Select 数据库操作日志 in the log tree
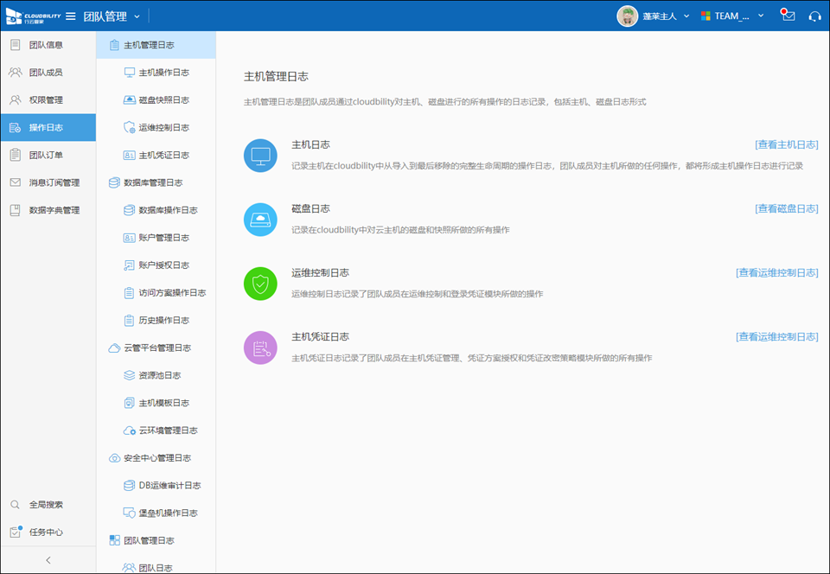Screen dimensions: 830x574 [168, 210]
